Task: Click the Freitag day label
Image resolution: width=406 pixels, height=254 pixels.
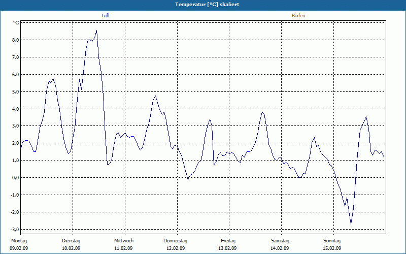Action: pos(228,241)
